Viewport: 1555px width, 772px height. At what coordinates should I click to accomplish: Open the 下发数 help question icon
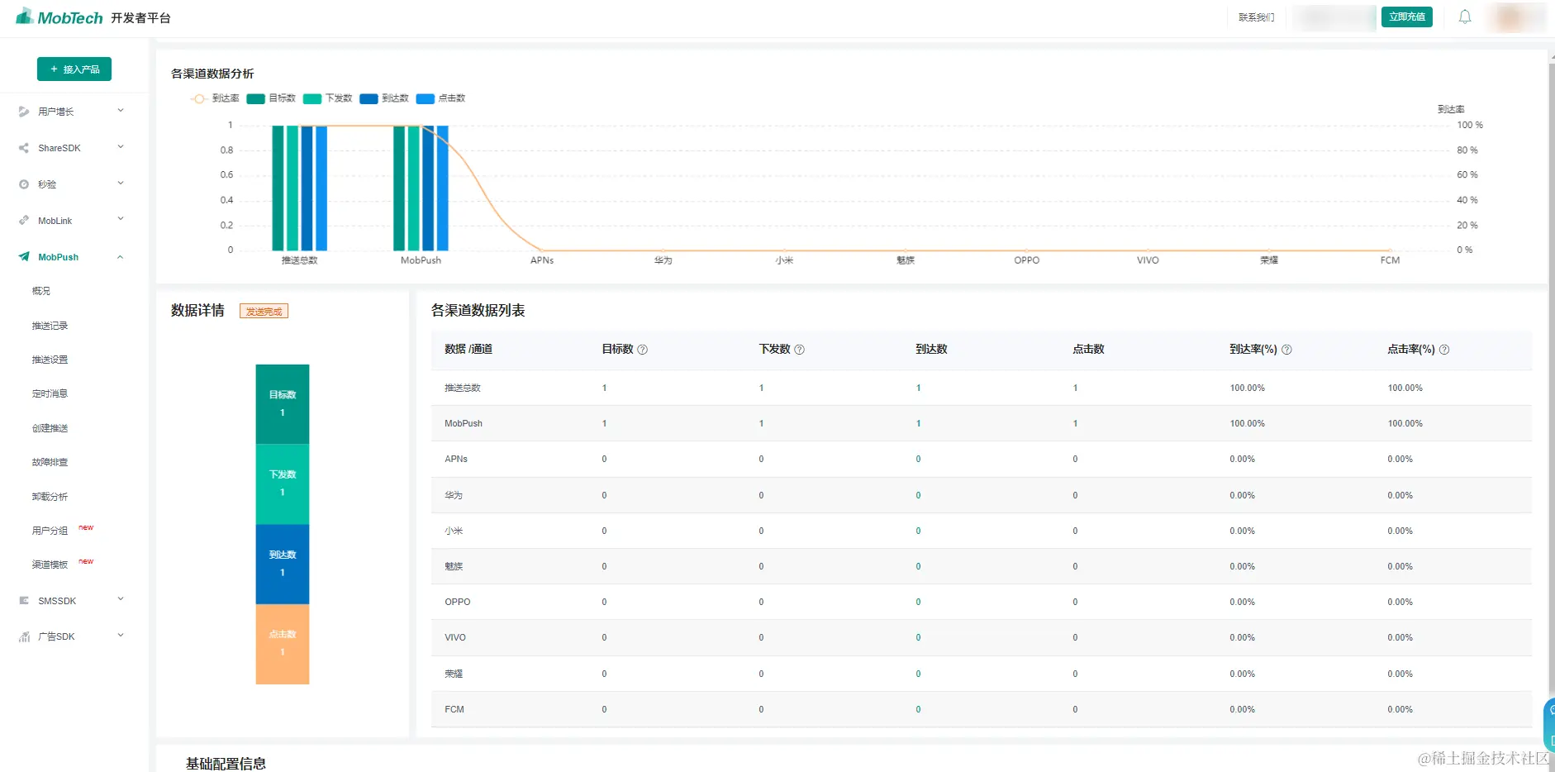[x=800, y=350]
